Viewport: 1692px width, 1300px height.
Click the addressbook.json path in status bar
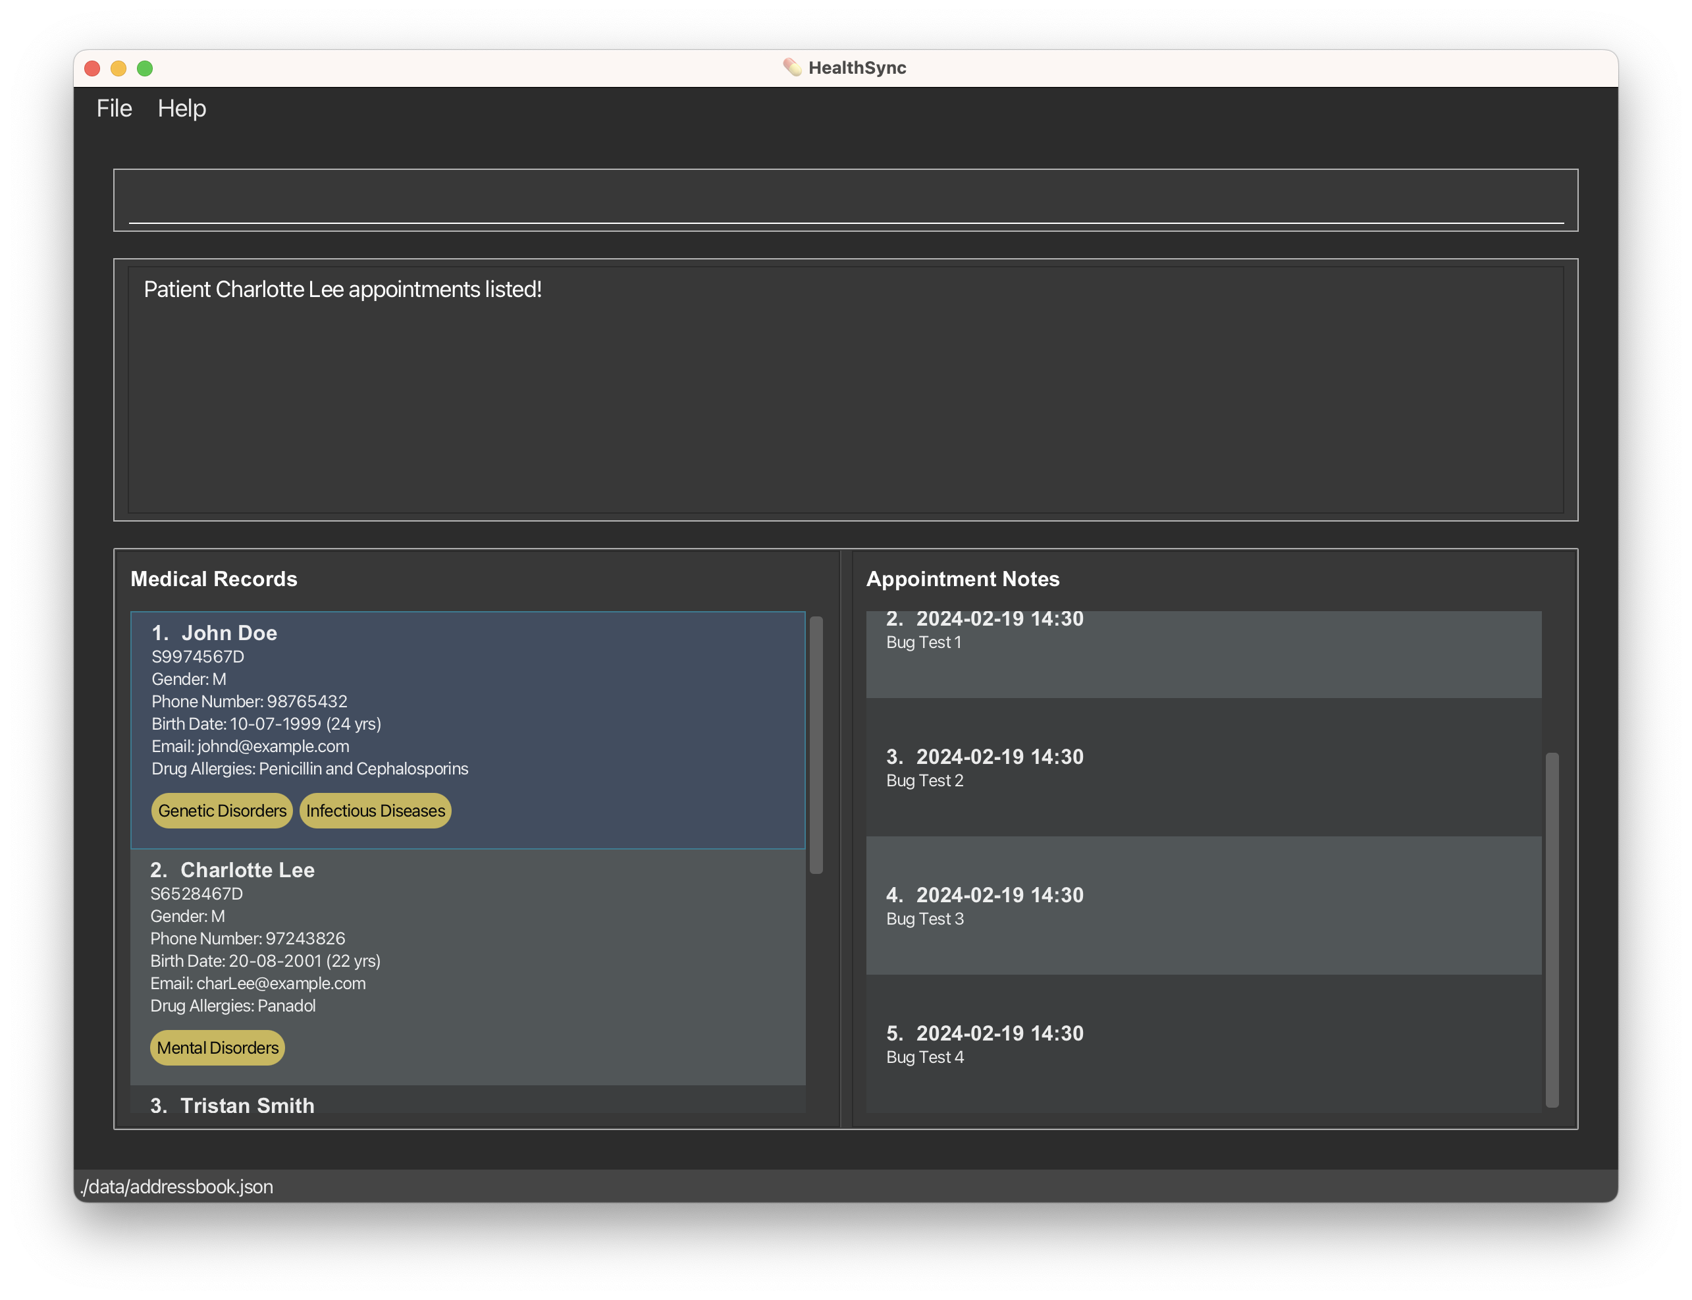177,1186
